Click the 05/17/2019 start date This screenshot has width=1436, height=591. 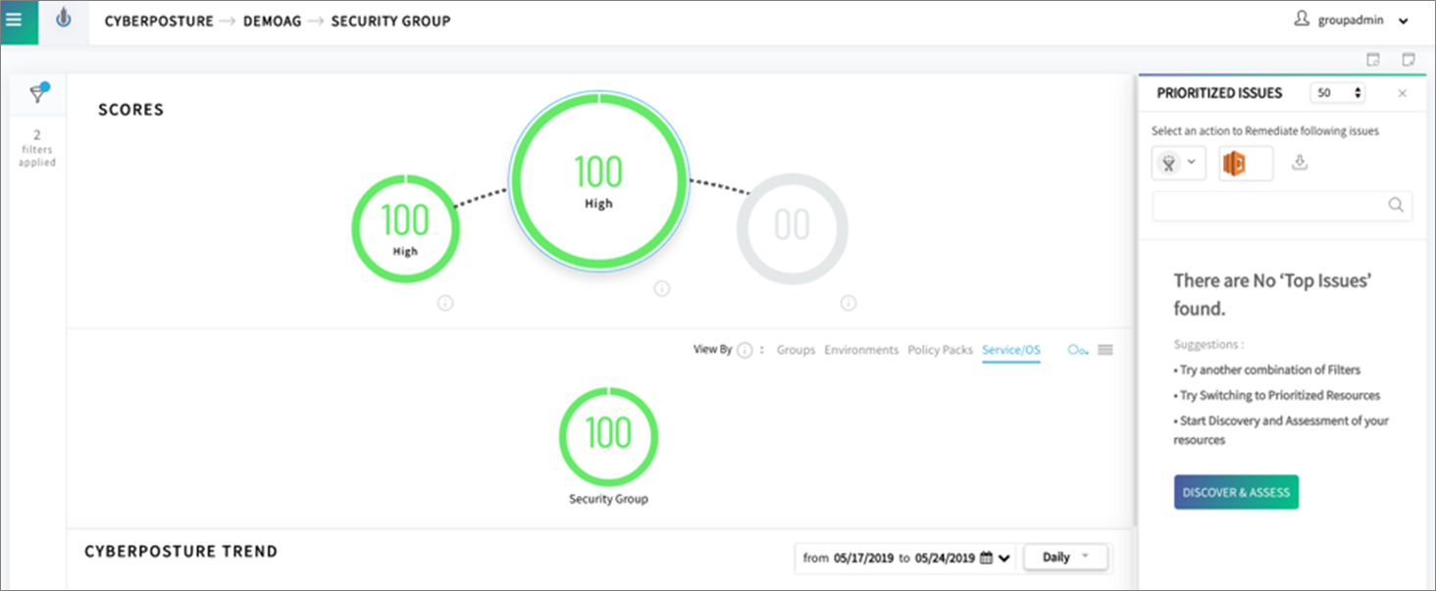864,558
